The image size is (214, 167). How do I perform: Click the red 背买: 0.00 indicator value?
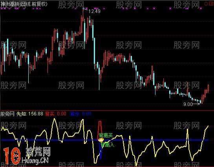[56, 114]
